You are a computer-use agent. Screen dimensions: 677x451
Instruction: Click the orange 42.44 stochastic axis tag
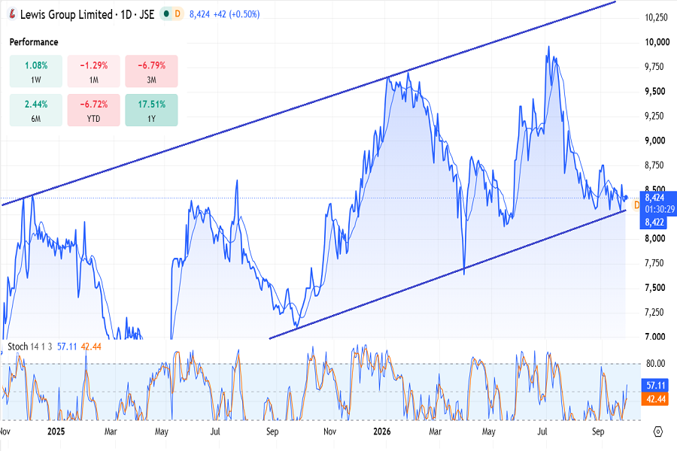coord(656,399)
